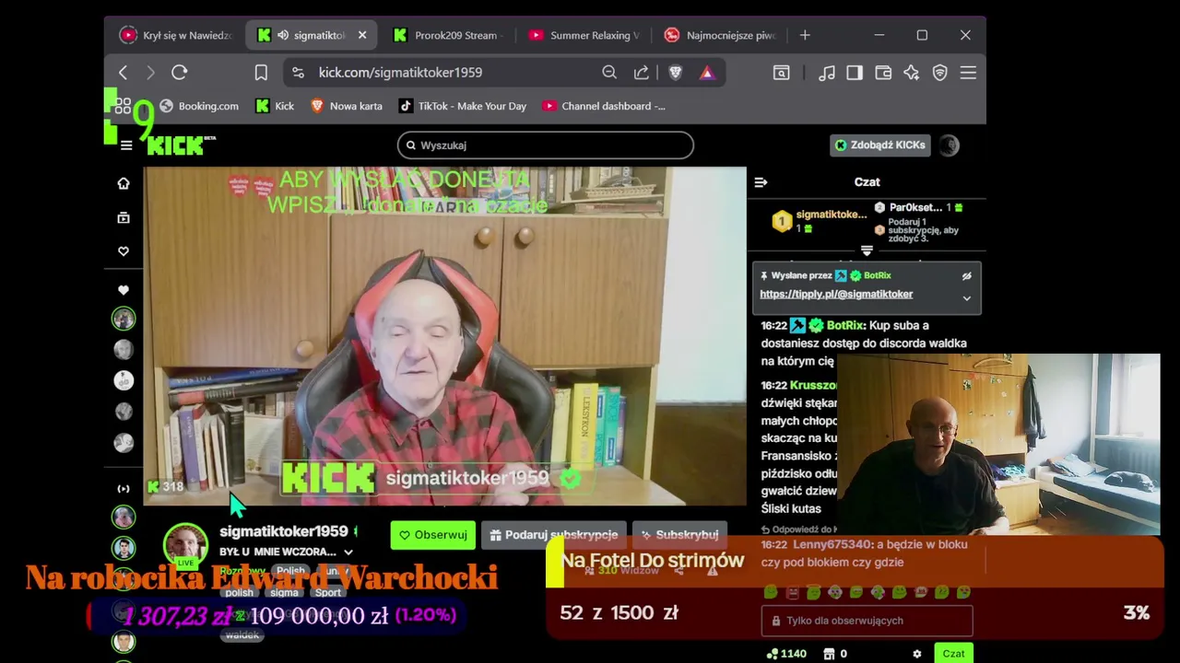The image size is (1180, 663).
Task: Click the sigma tag under the stream
Action: point(284,592)
